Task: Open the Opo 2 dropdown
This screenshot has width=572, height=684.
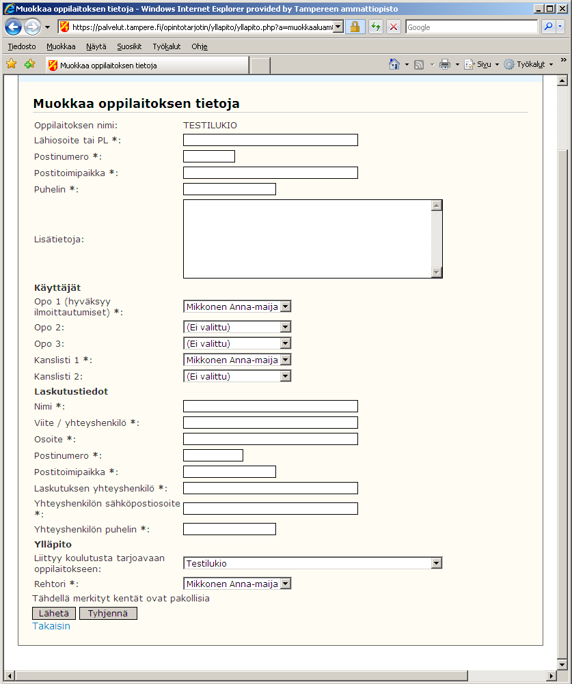Action: tap(237, 327)
